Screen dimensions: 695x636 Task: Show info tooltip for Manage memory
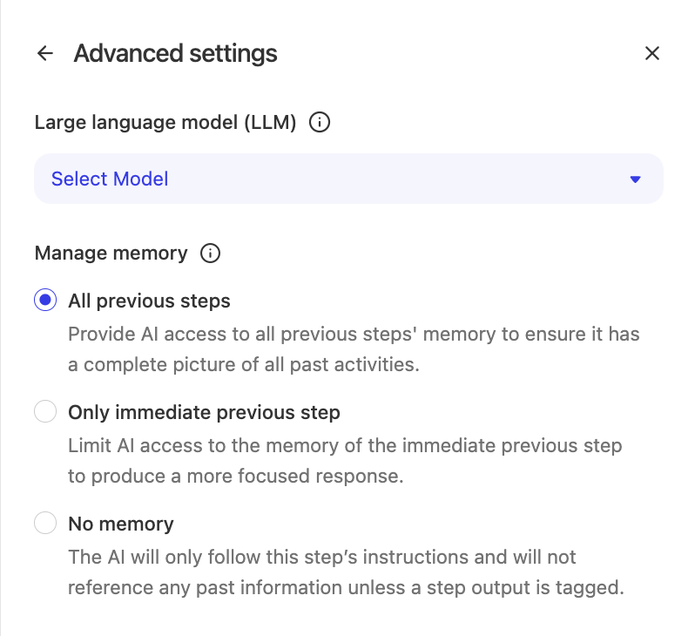tap(210, 254)
